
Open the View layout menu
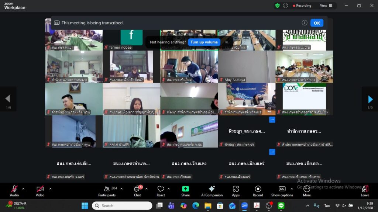tap(326, 6)
